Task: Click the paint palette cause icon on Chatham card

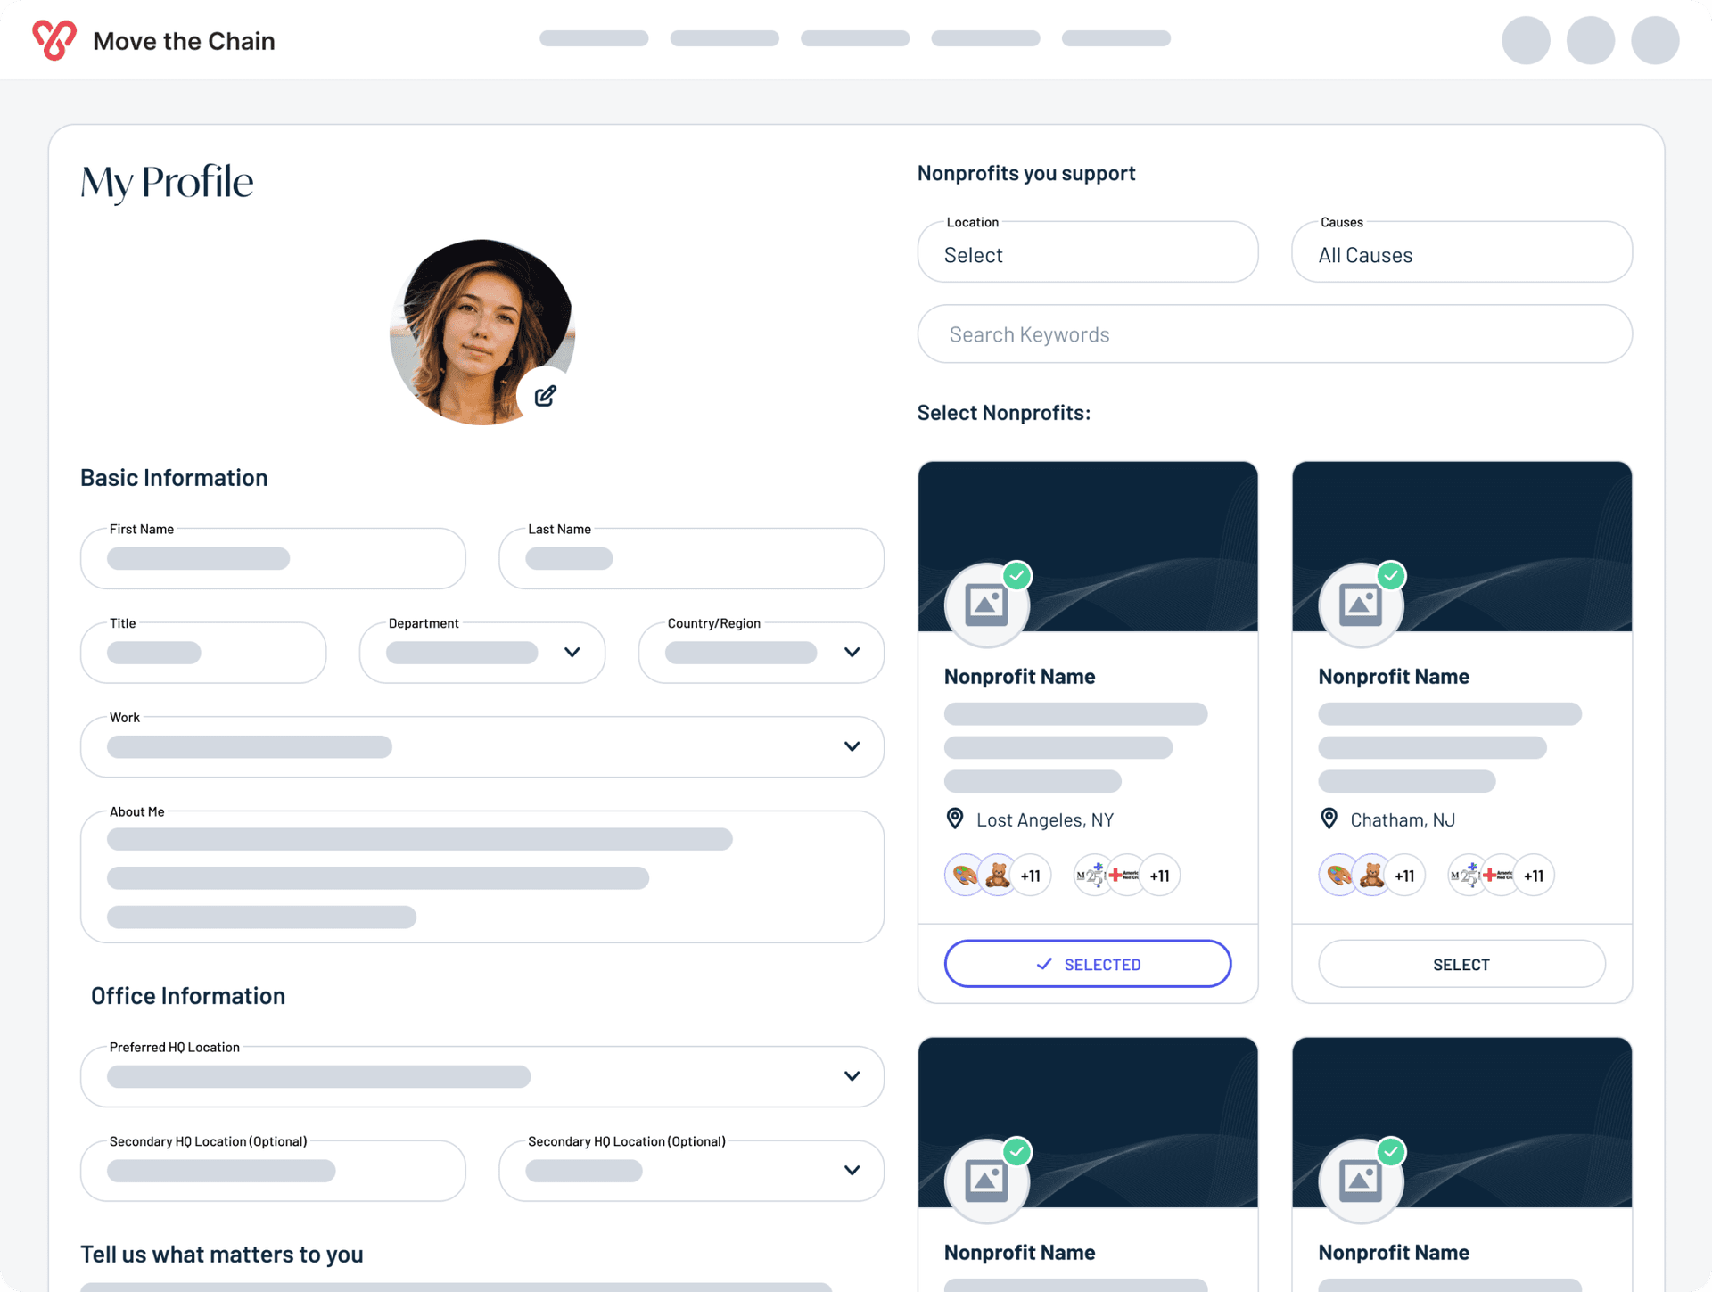Action: [x=1339, y=876]
